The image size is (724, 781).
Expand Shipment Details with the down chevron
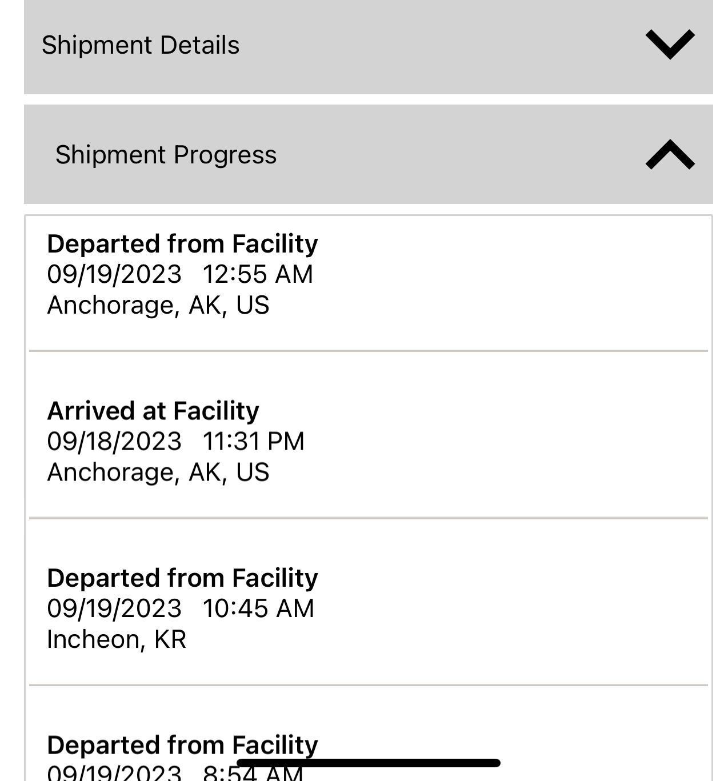670,45
